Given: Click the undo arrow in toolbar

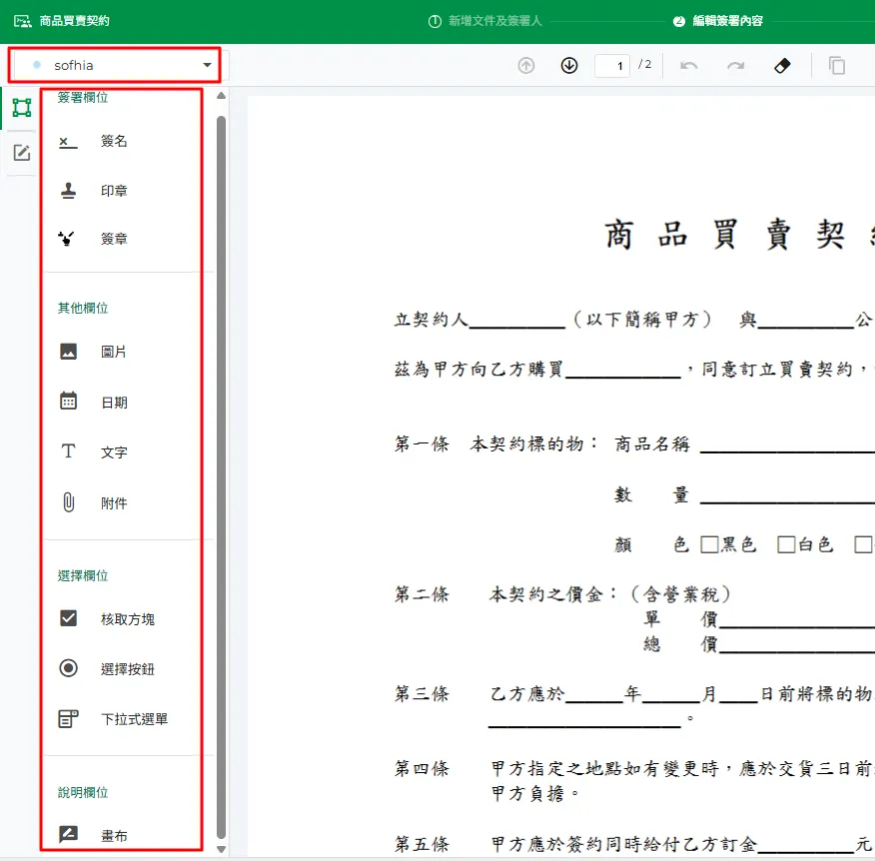Looking at the screenshot, I should 689,66.
